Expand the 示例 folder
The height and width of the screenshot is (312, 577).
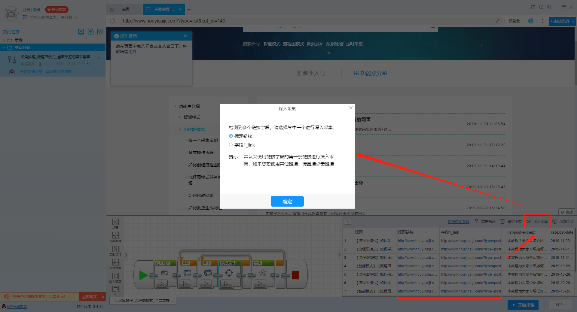pos(4,40)
